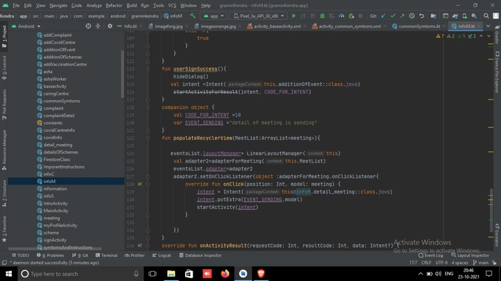Screen dimensions: 501x281
Task: Open the Device File Explorer sidebar tab
Action: 497,73
